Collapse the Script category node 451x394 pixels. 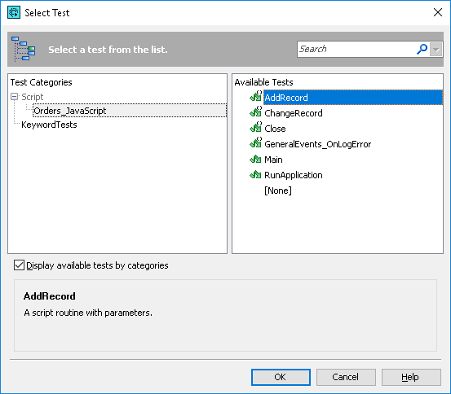click(14, 97)
